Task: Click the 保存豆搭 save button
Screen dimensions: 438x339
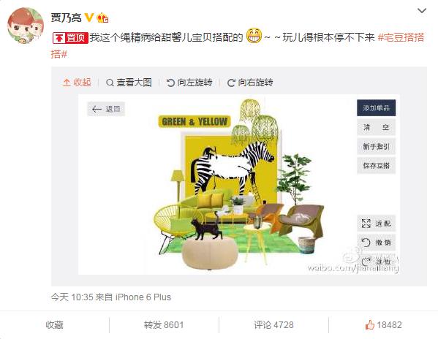Action: [x=377, y=165]
